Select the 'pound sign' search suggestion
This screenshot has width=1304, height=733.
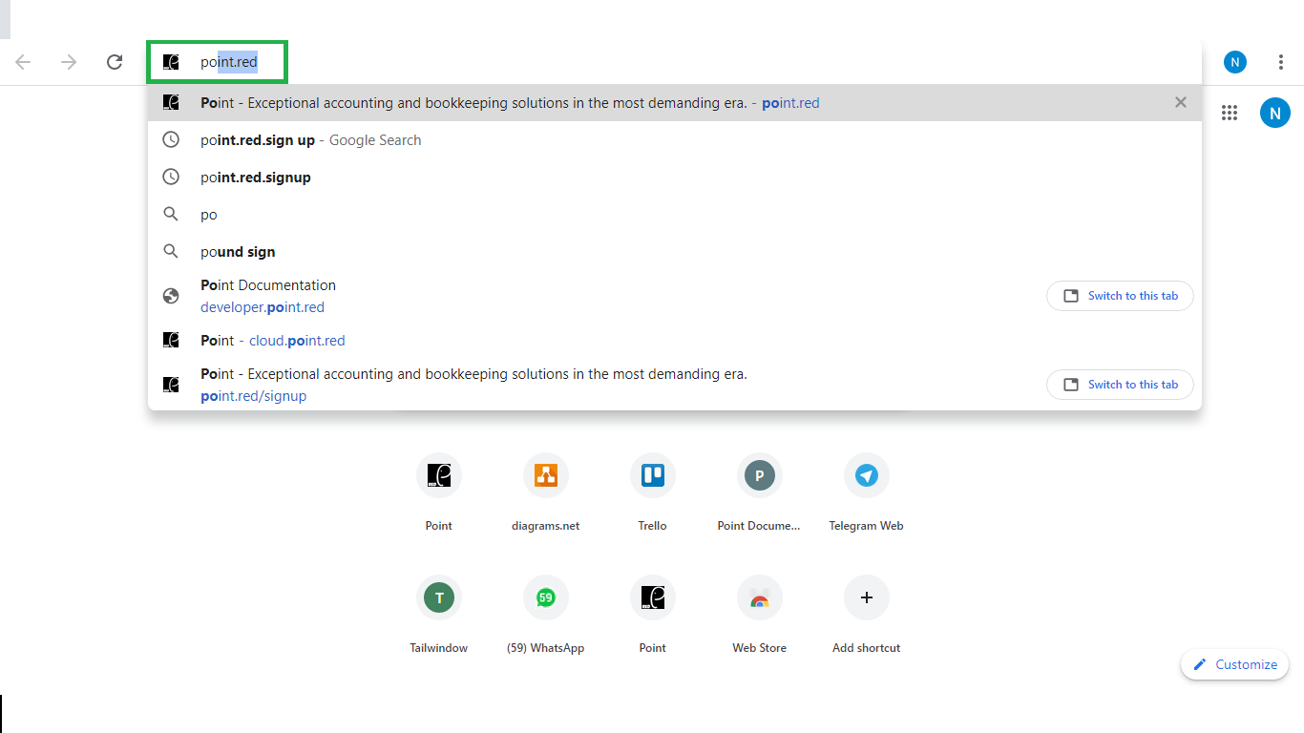click(238, 252)
